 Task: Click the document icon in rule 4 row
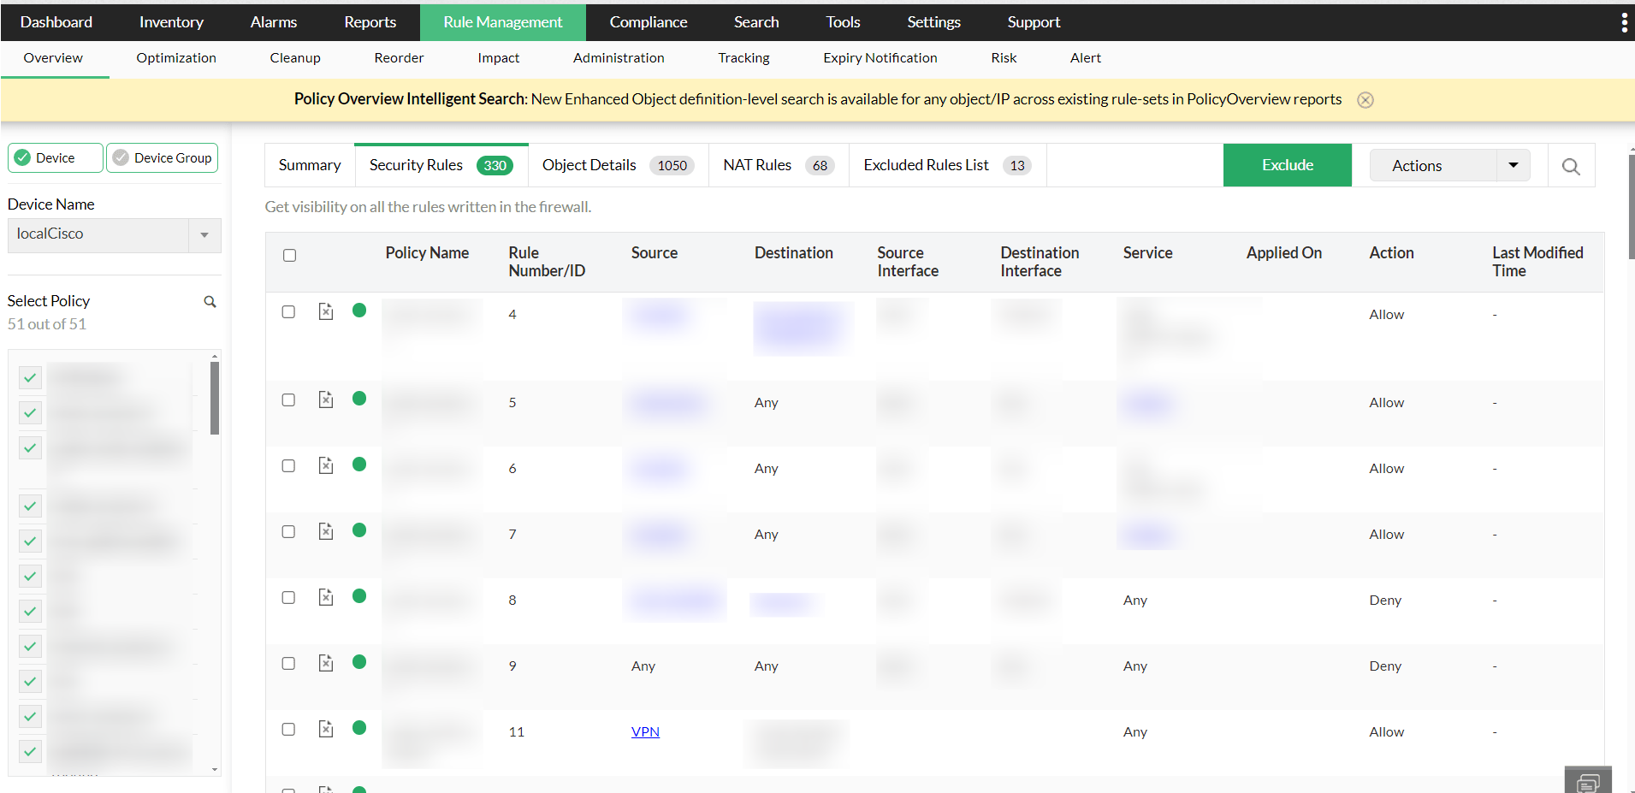click(x=326, y=311)
